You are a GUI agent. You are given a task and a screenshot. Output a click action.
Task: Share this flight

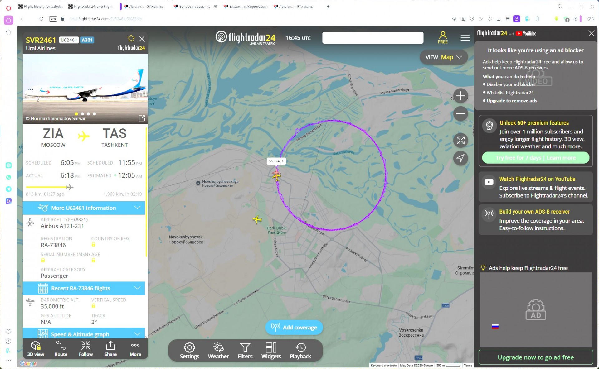coord(110,348)
